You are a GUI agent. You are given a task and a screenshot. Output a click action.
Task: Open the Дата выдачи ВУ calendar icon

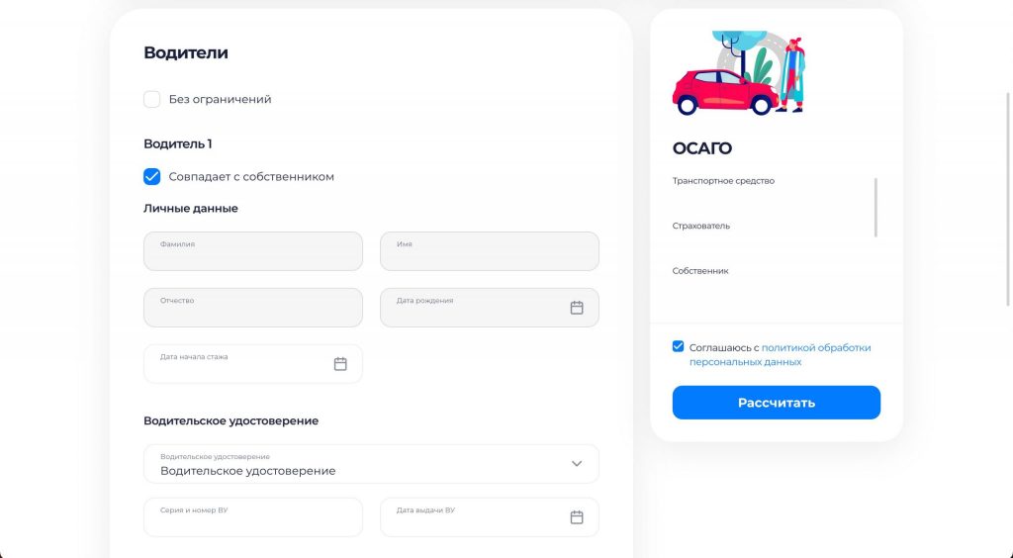[577, 517]
